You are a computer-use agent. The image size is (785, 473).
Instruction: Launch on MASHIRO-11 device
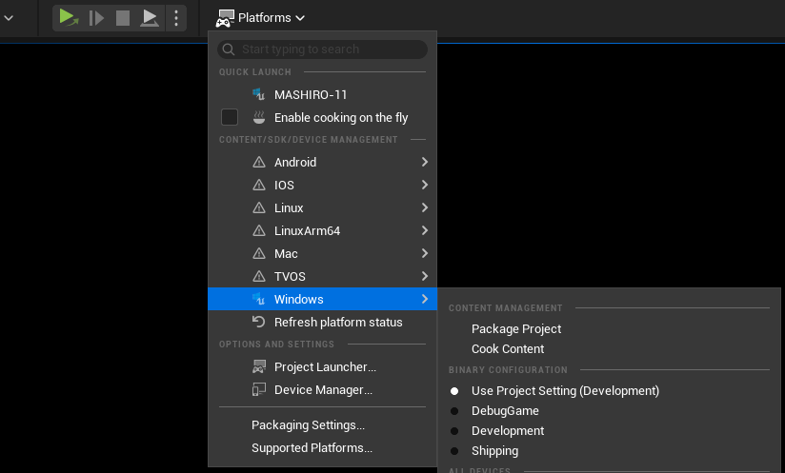322,94
